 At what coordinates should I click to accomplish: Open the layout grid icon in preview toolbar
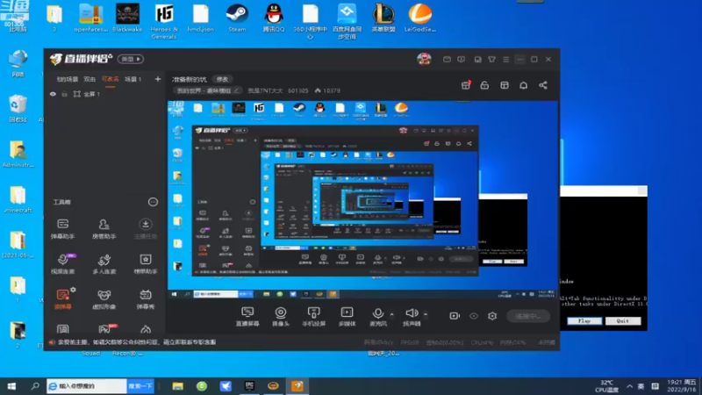coord(504,85)
